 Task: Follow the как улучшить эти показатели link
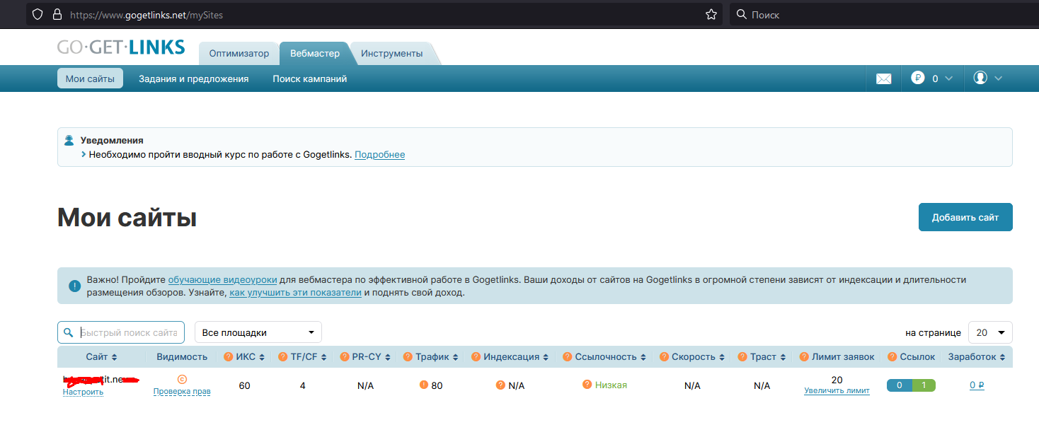[295, 292]
